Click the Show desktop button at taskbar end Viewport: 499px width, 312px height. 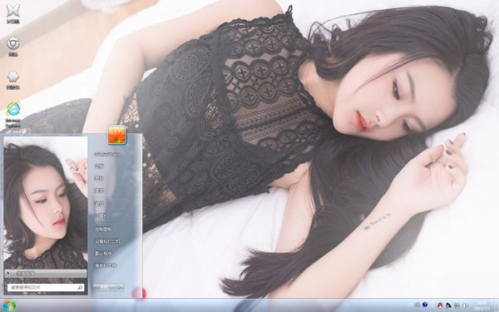click(x=497, y=305)
